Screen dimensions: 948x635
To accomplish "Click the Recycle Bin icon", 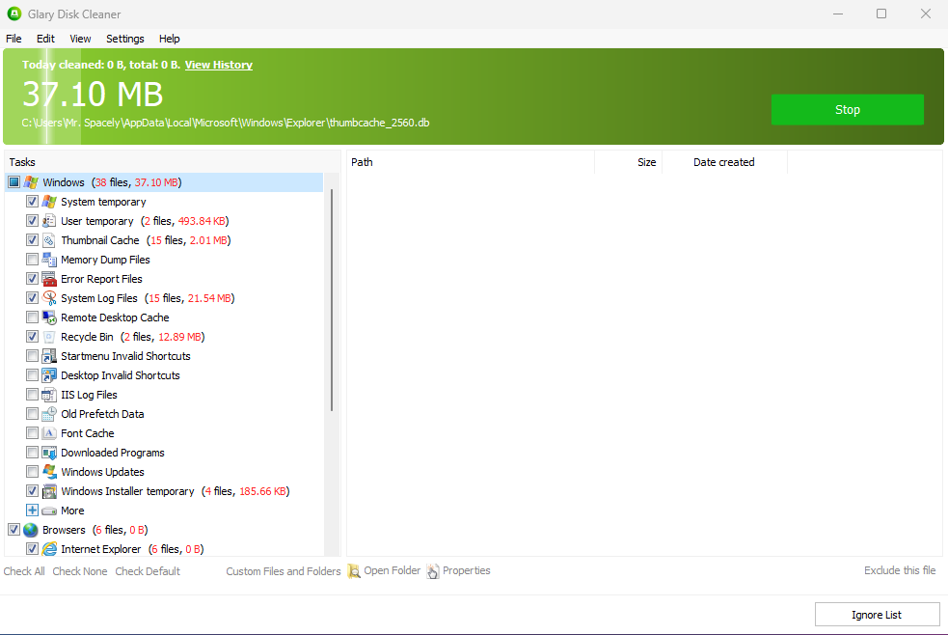I will (49, 337).
